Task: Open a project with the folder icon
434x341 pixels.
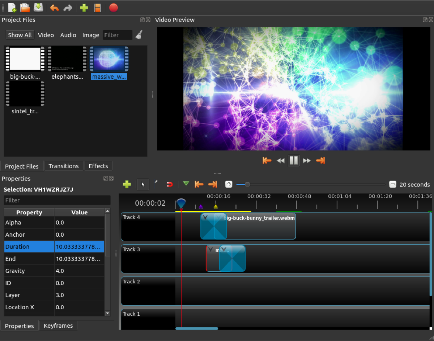Action: [x=25, y=8]
